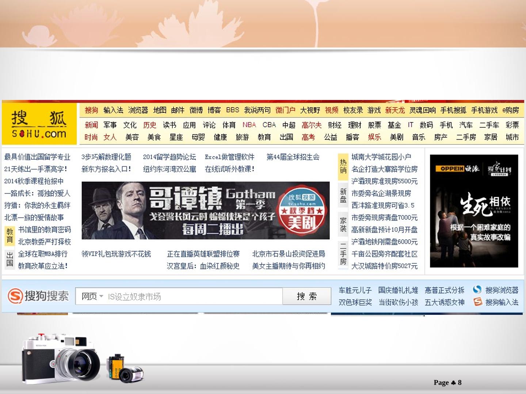Open hot search link 双色球巨奖

(355, 302)
